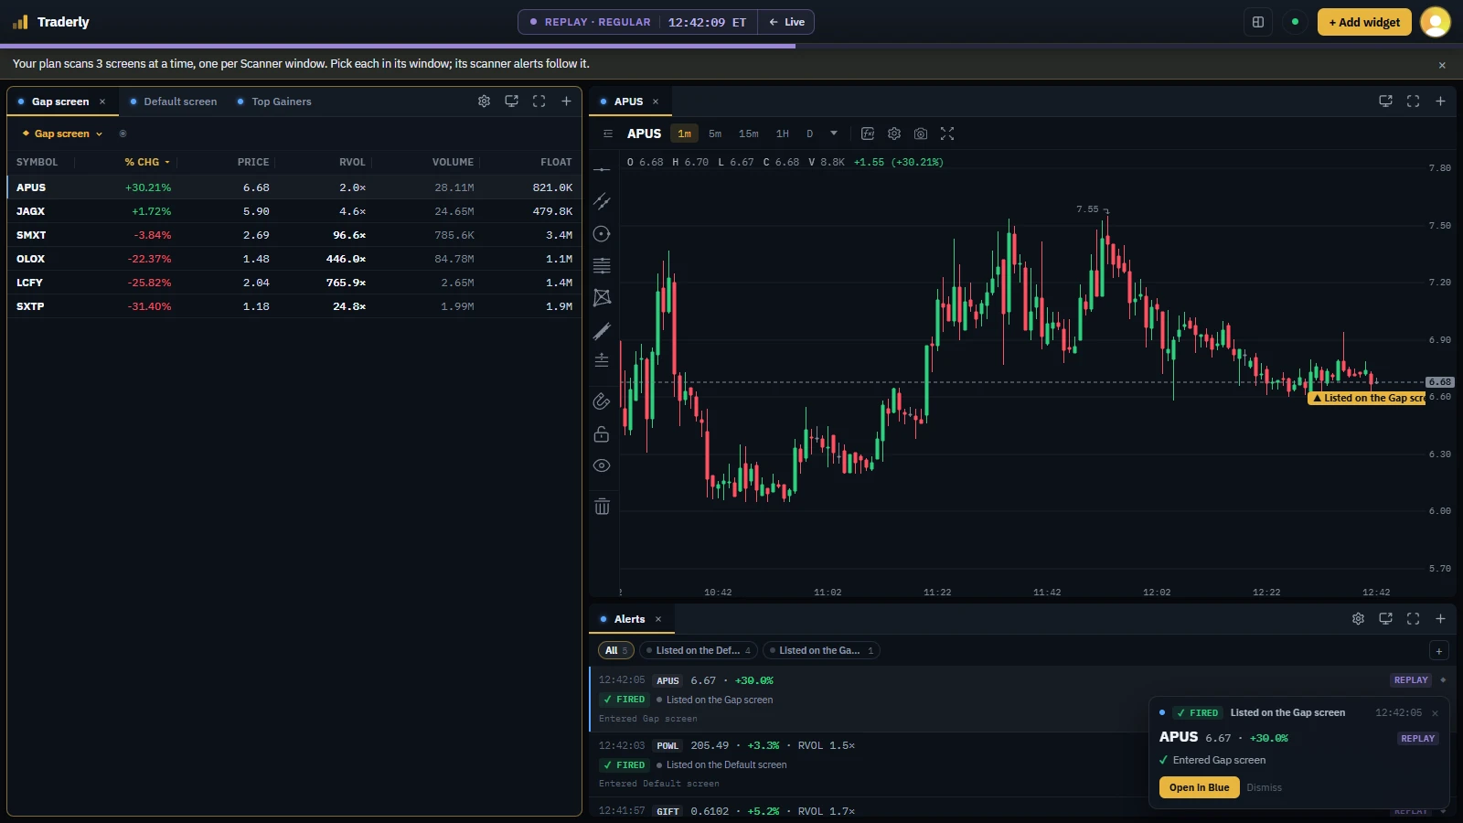This screenshot has height=823, width=1463.
Task: Select the circle drawing tool in chart sidebar
Action: (x=602, y=234)
